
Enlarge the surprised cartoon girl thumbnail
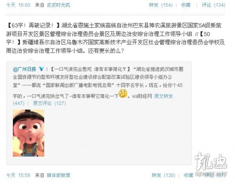point(29,133)
